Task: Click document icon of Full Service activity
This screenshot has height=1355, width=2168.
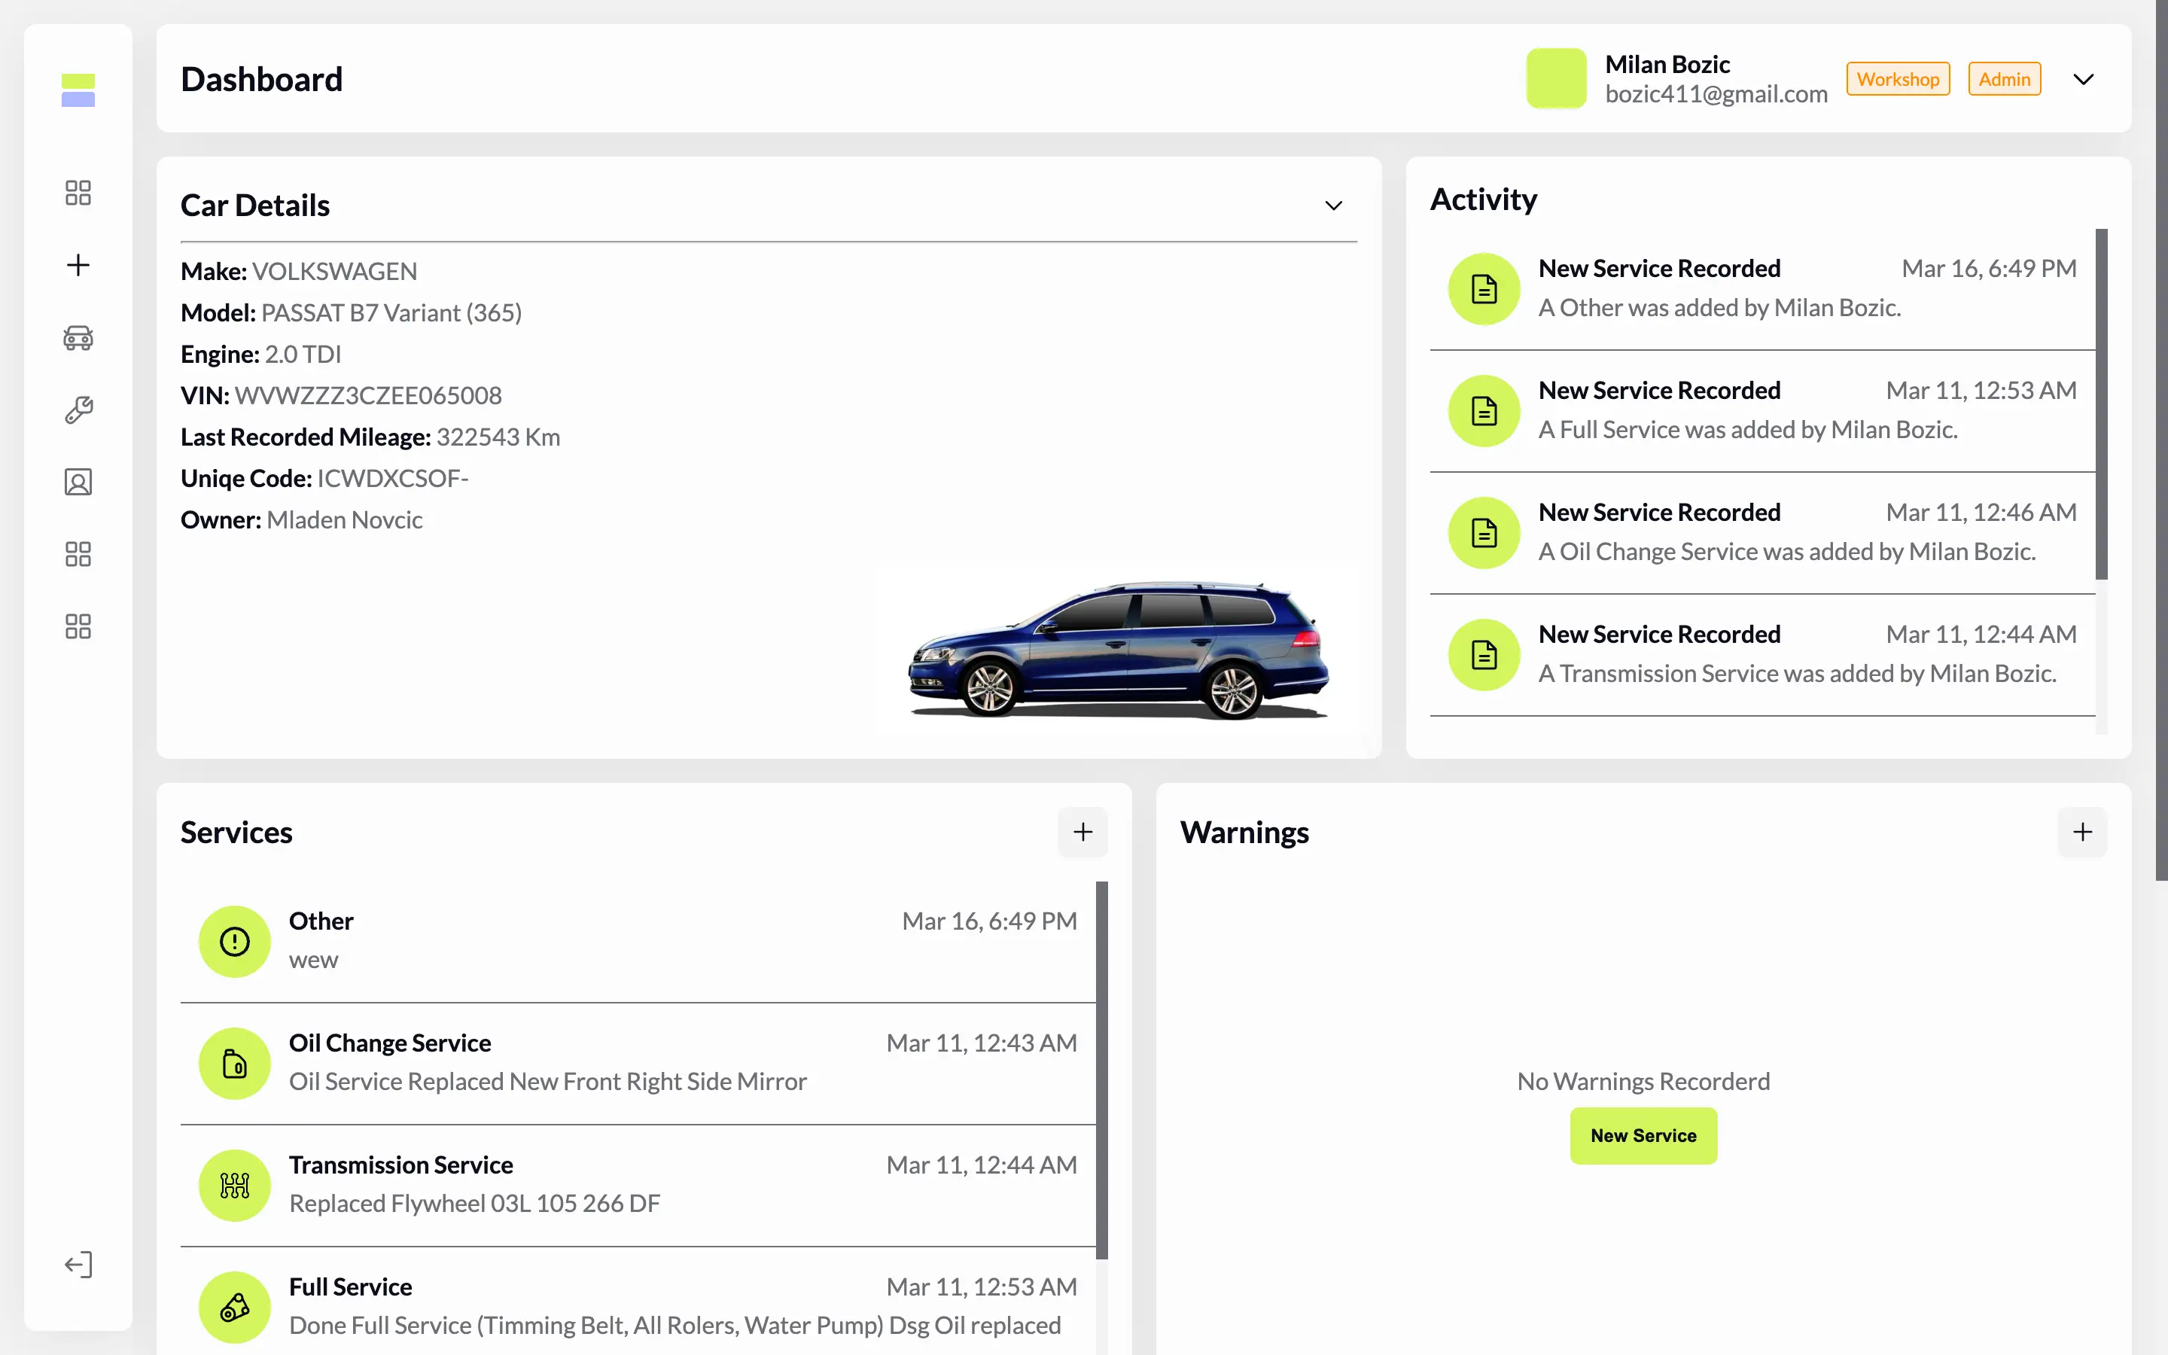Action: (1484, 410)
